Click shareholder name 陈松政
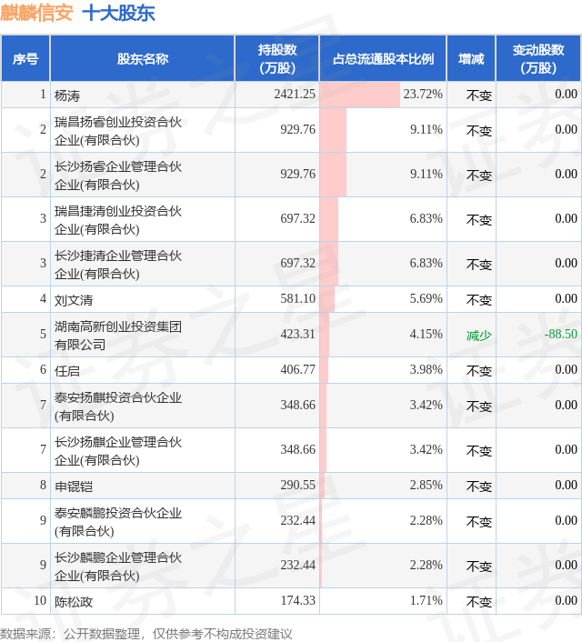The width and height of the screenshot is (582, 642). [x=74, y=601]
